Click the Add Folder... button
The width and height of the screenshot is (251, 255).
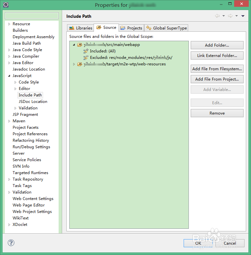coord(217,45)
